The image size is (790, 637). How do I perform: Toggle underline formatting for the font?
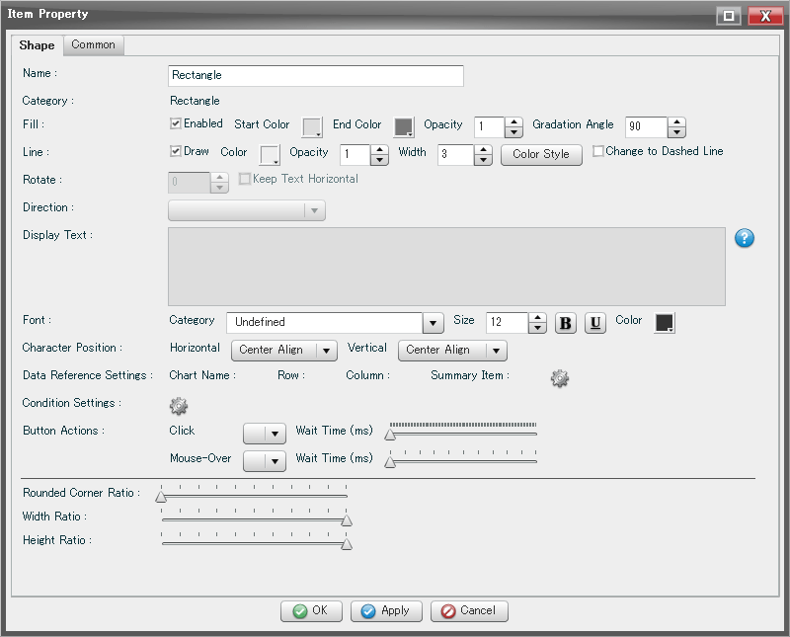click(x=593, y=323)
